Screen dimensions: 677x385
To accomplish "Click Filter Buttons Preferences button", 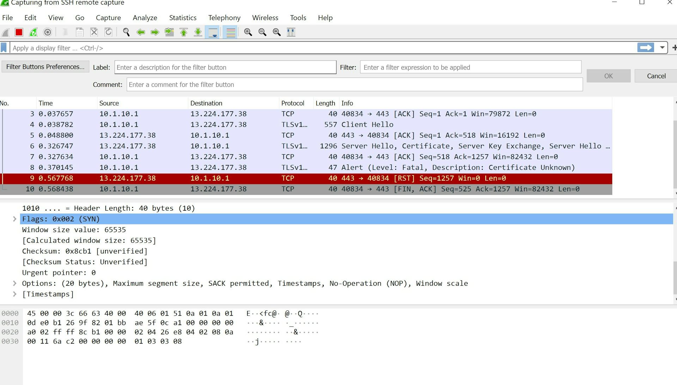I will [x=45, y=67].
